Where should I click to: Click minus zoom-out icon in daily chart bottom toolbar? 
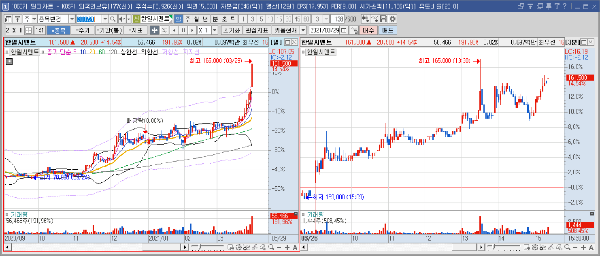(279, 247)
